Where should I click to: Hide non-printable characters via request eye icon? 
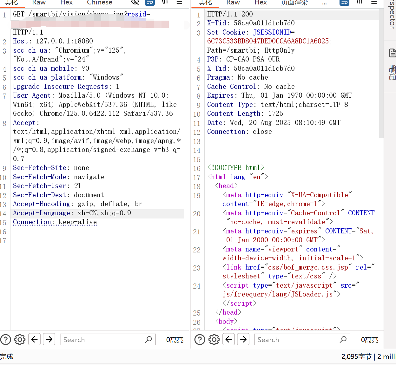click(135, 2)
